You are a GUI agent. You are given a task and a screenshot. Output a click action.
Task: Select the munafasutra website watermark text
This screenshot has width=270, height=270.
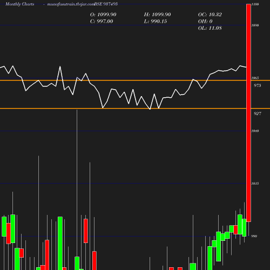71,4
